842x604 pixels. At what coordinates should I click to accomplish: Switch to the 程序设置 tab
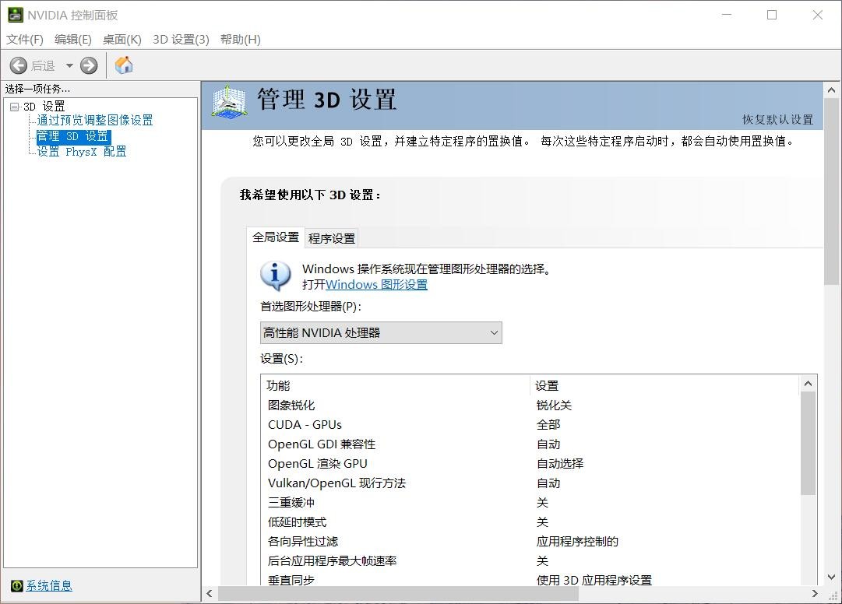(x=332, y=238)
